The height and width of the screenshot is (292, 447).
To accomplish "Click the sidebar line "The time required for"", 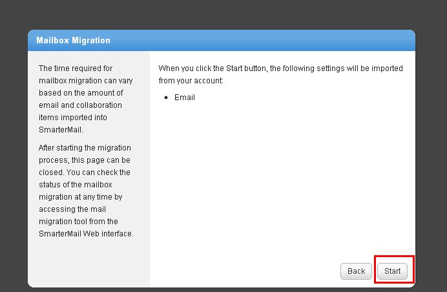I will tap(76, 68).
